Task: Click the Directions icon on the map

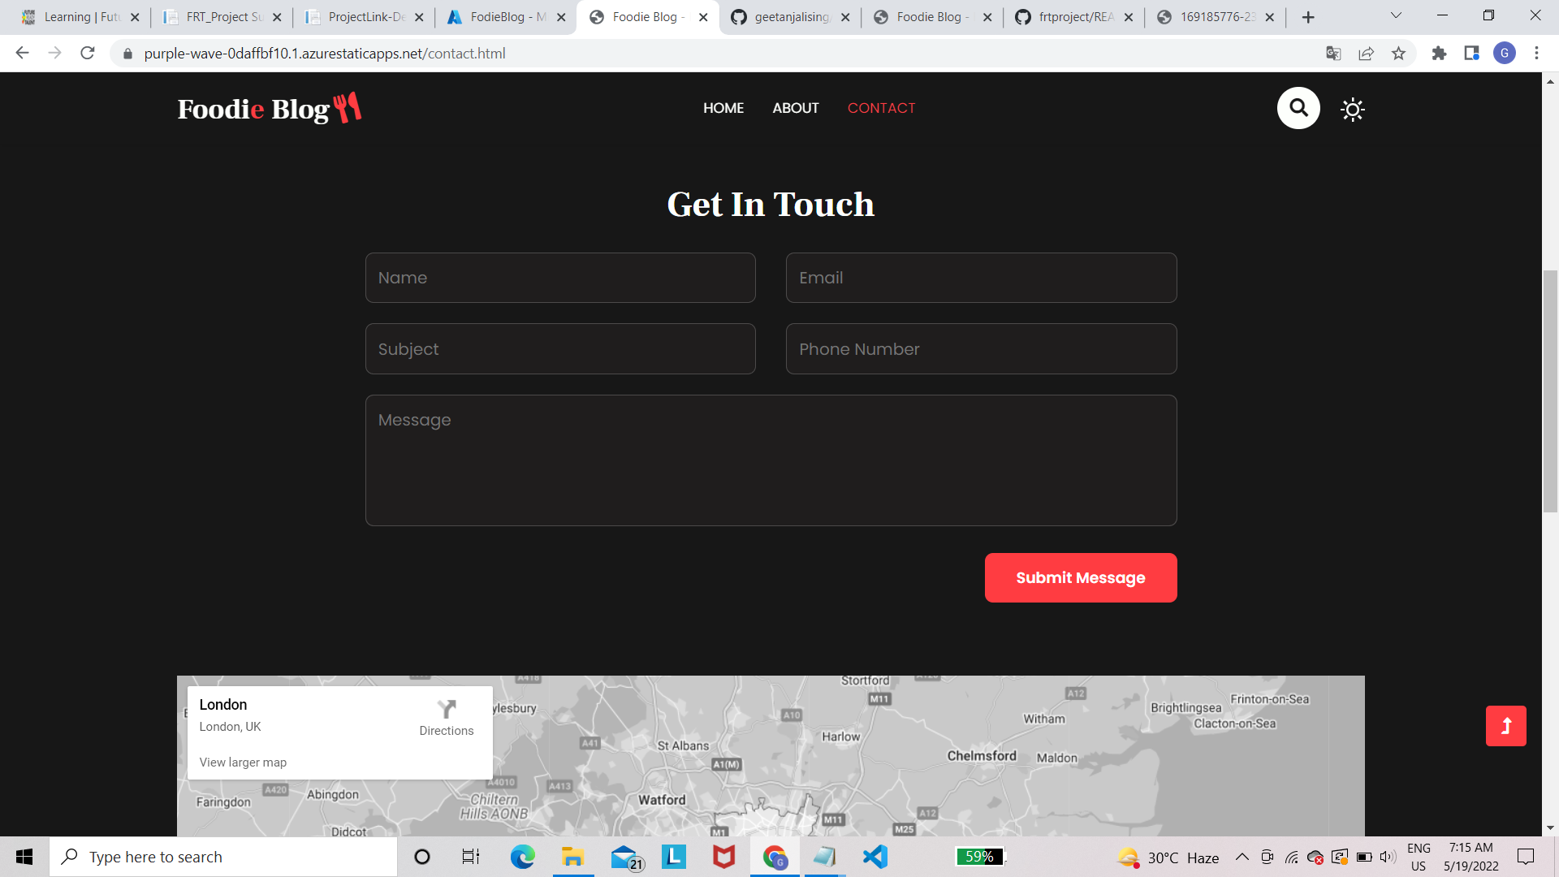Action: pyautogui.click(x=446, y=708)
